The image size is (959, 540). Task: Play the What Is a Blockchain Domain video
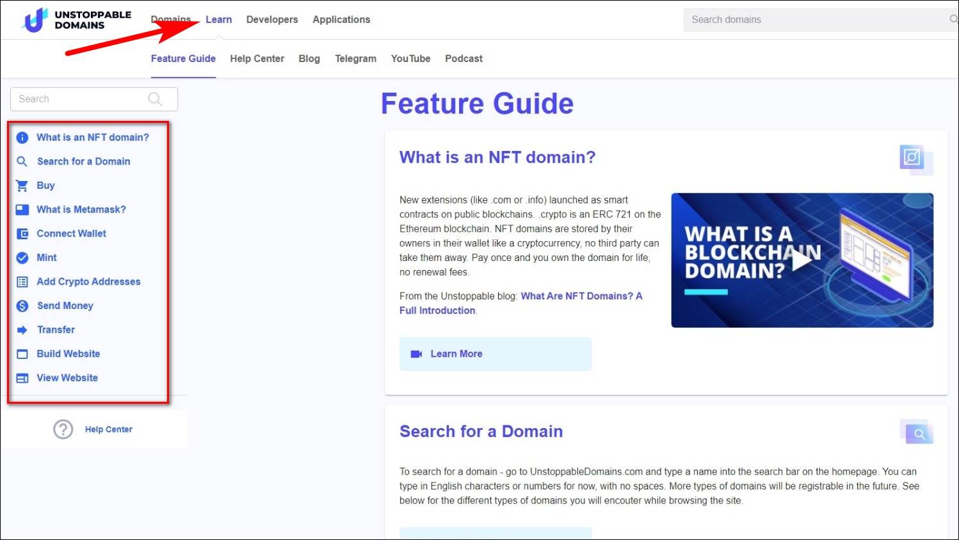point(802,260)
